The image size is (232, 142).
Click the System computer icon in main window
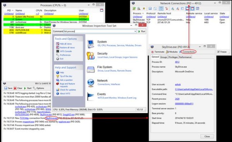tap(90, 44)
